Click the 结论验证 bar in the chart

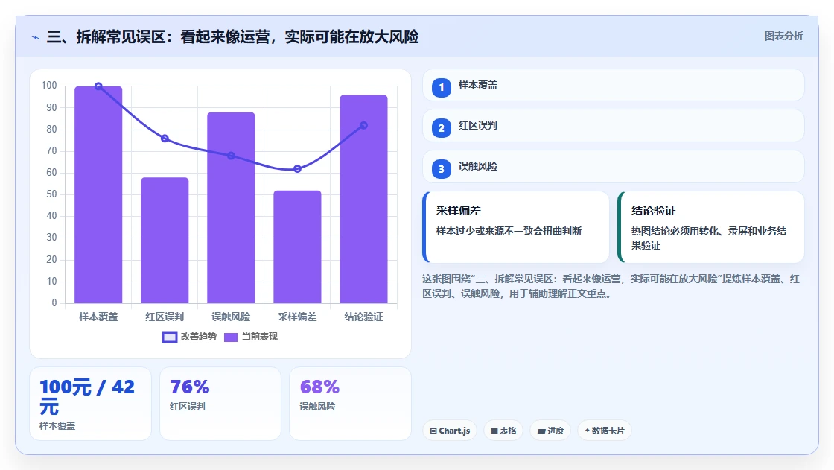coord(364,199)
